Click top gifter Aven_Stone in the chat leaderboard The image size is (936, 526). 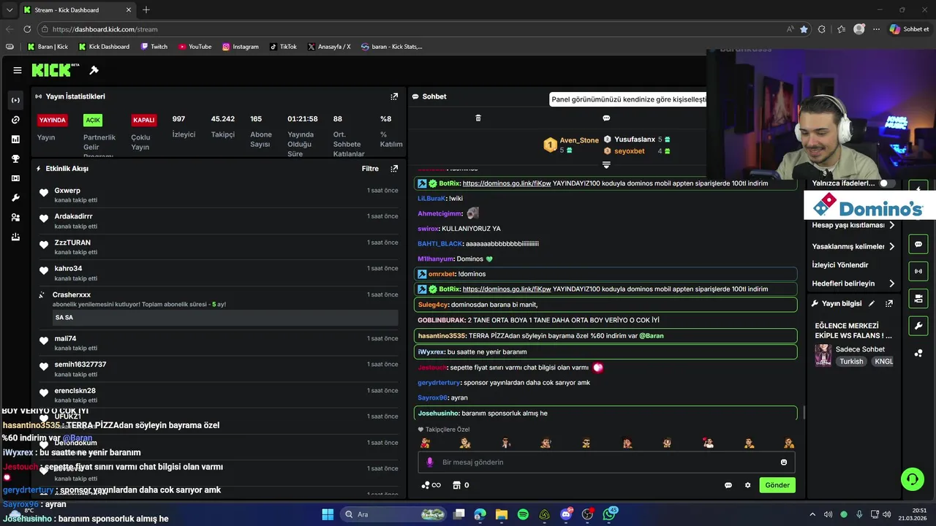pos(579,140)
